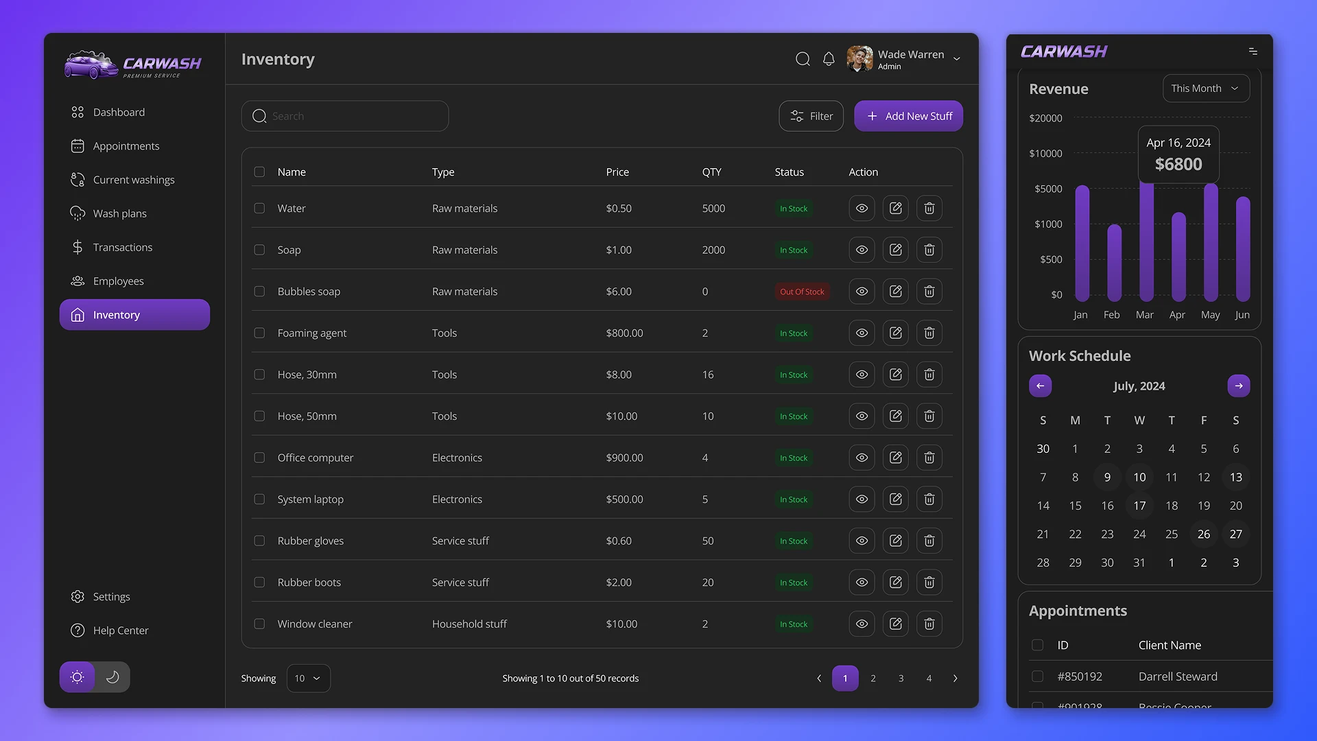
Task: View details of System laptop item
Action: tap(861, 499)
